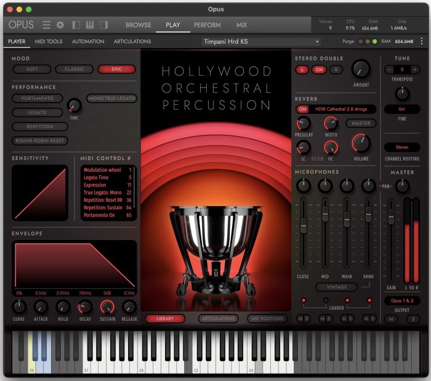Select the Stereo Double R channel

coord(336,70)
